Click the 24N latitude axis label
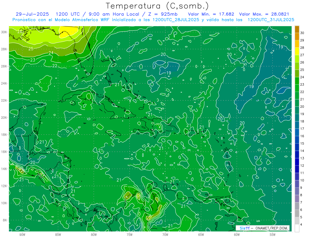The width and height of the screenshot is (309, 238). click(4, 83)
